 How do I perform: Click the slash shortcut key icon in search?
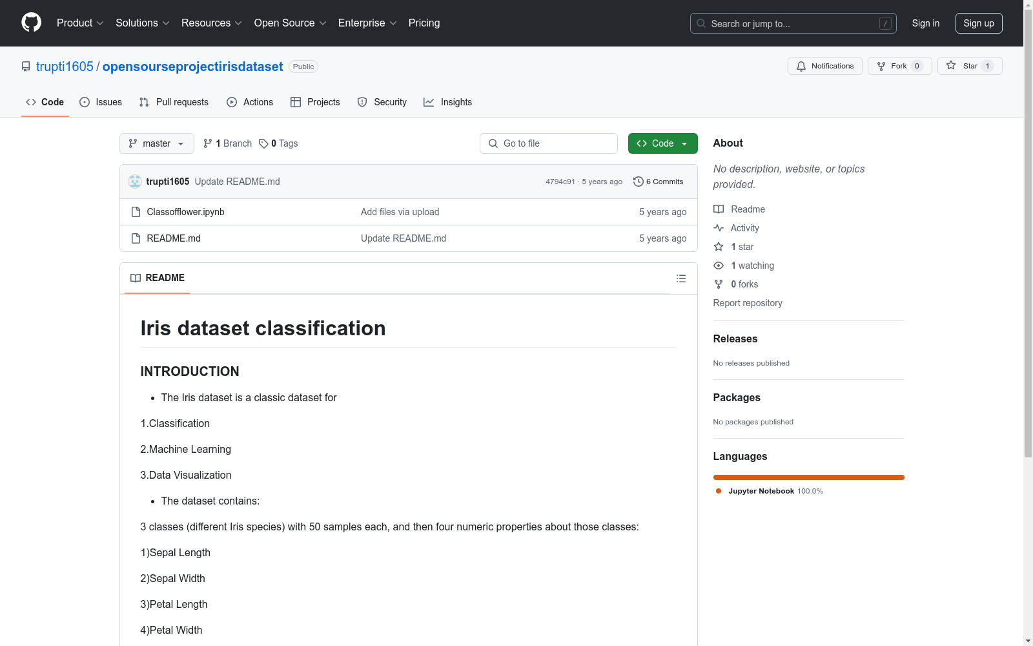click(885, 23)
